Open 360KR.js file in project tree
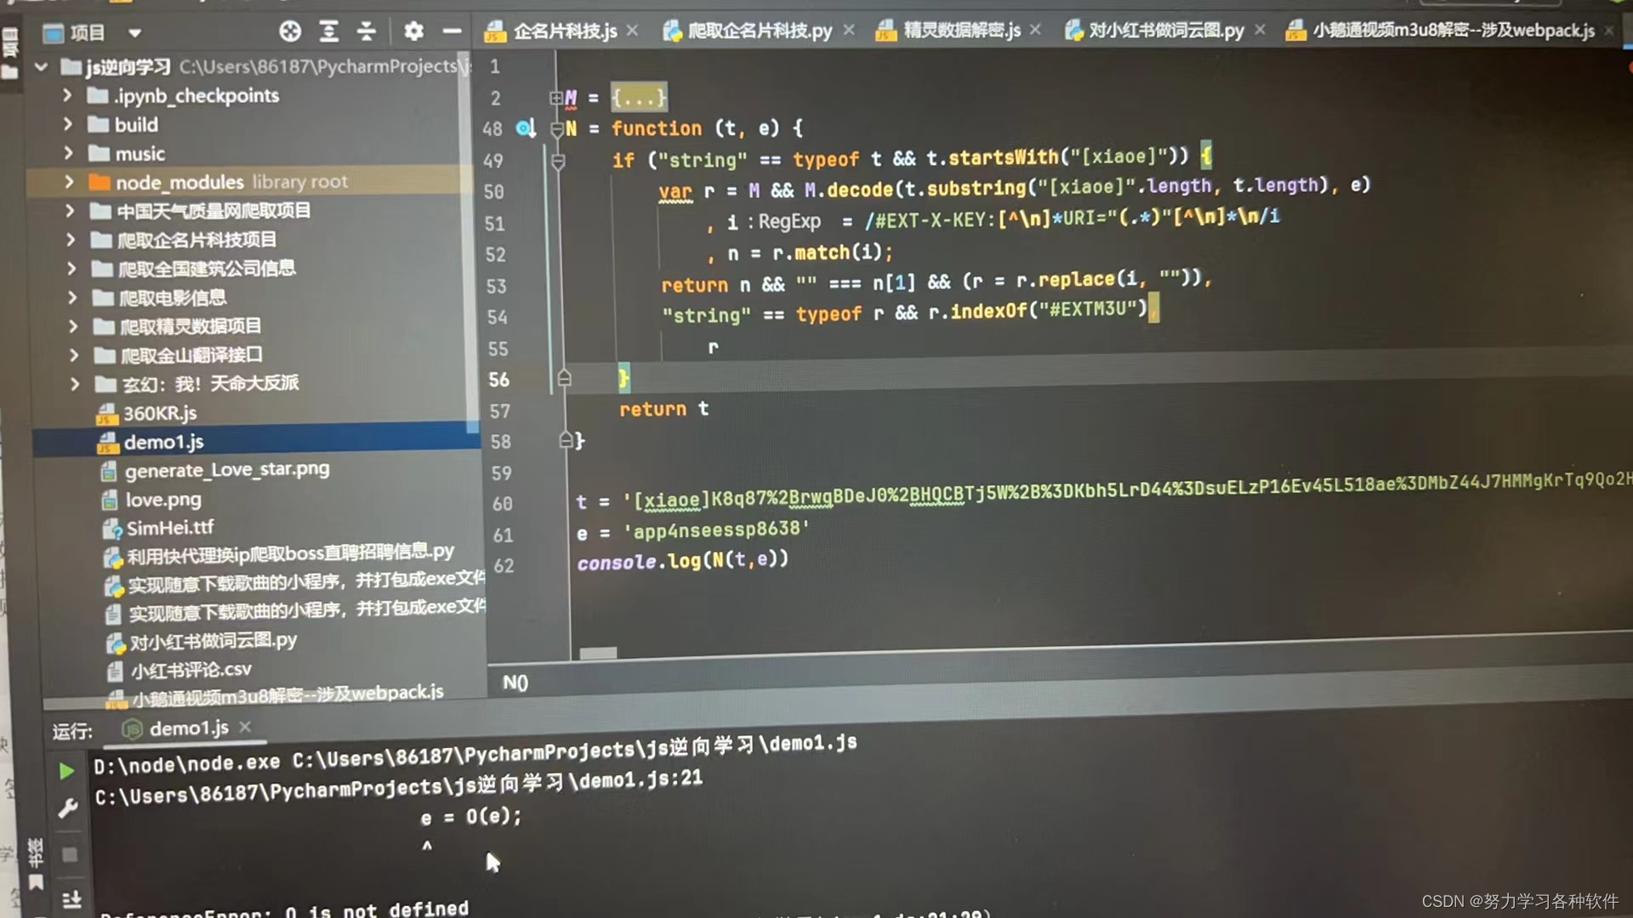1633x918 pixels. pyautogui.click(x=160, y=413)
